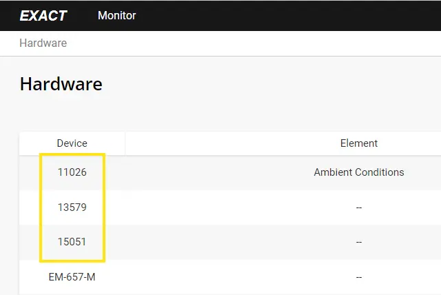Click the Element dash in the EM-657-M row
The height and width of the screenshot is (295, 441).
point(358,277)
